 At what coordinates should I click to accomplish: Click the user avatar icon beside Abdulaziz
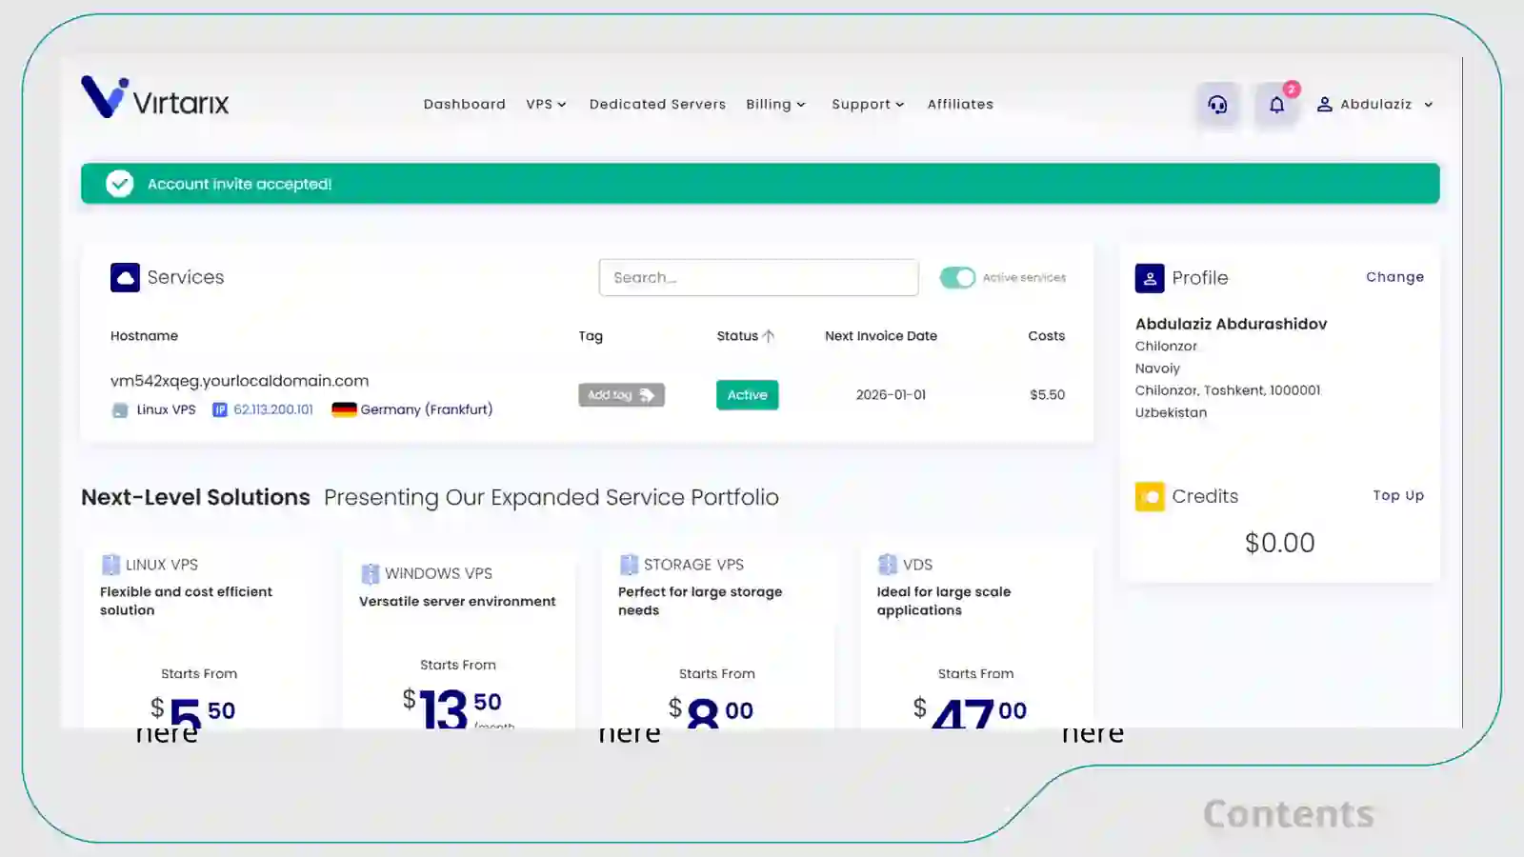[x=1324, y=105]
